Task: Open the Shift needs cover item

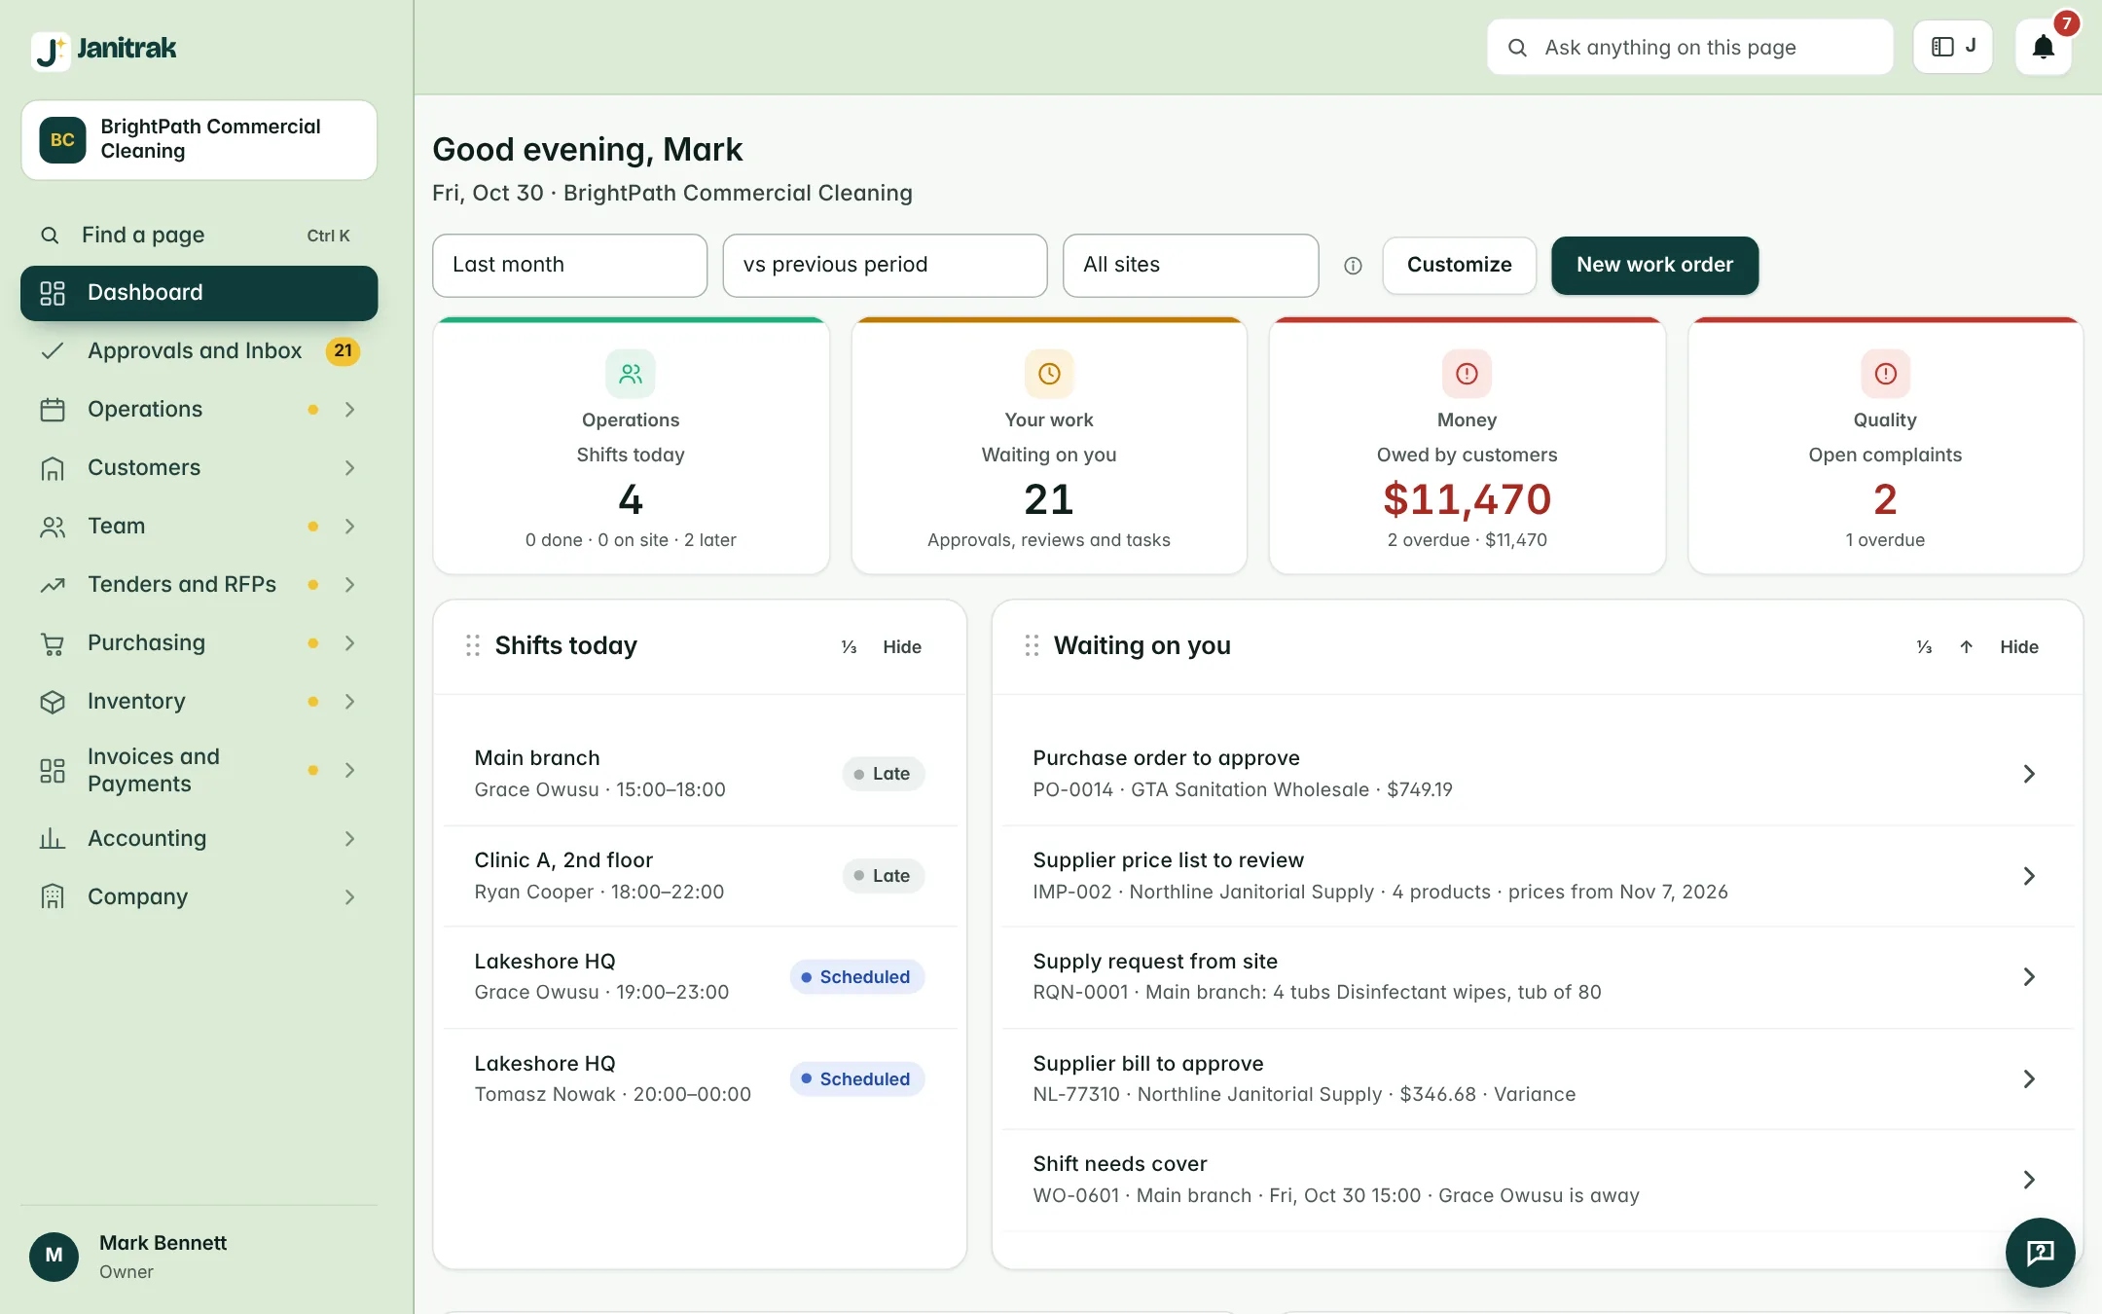Action: pyautogui.click(x=1538, y=1180)
